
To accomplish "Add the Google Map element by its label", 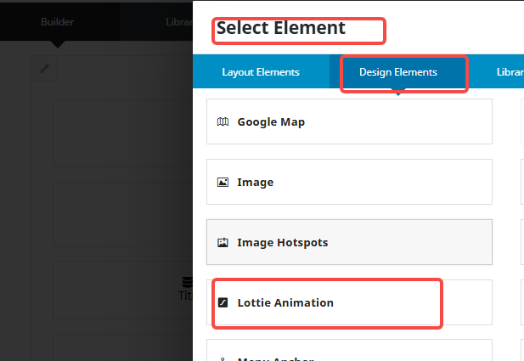I will click(x=271, y=121).
